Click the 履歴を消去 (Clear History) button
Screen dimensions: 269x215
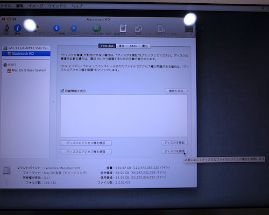point(176,91)
